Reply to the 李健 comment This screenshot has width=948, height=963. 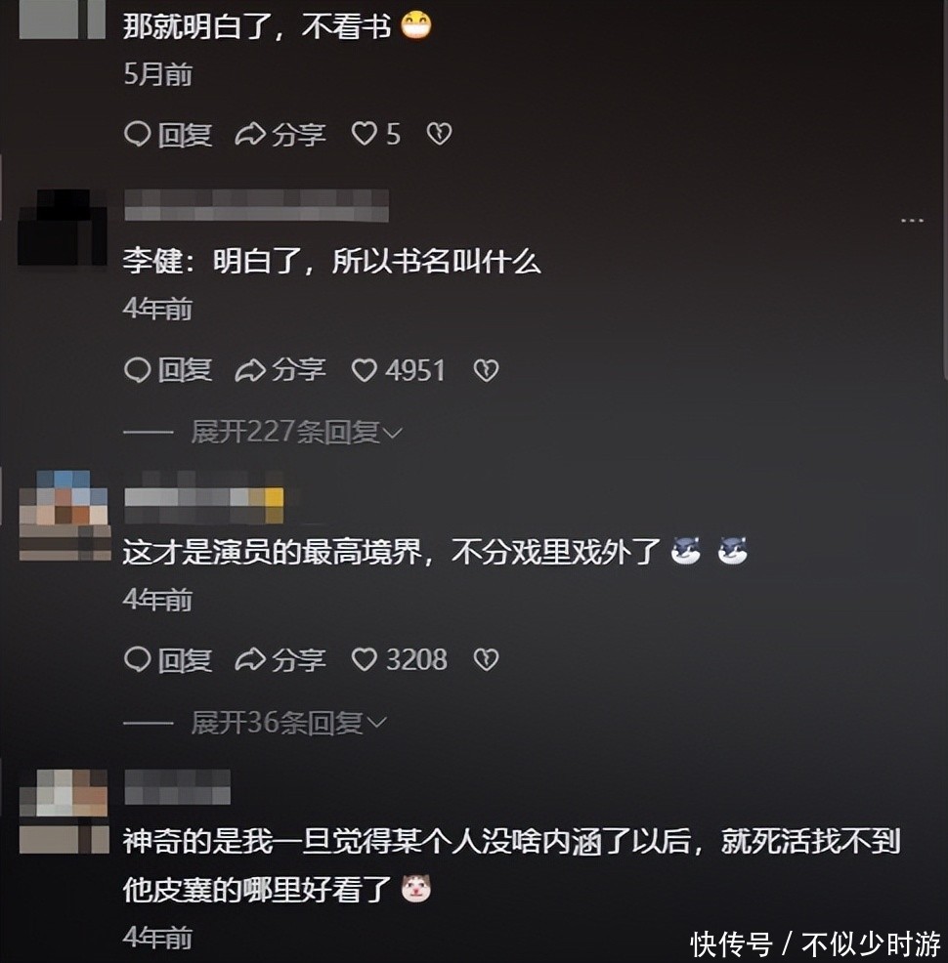coord(168,370)
